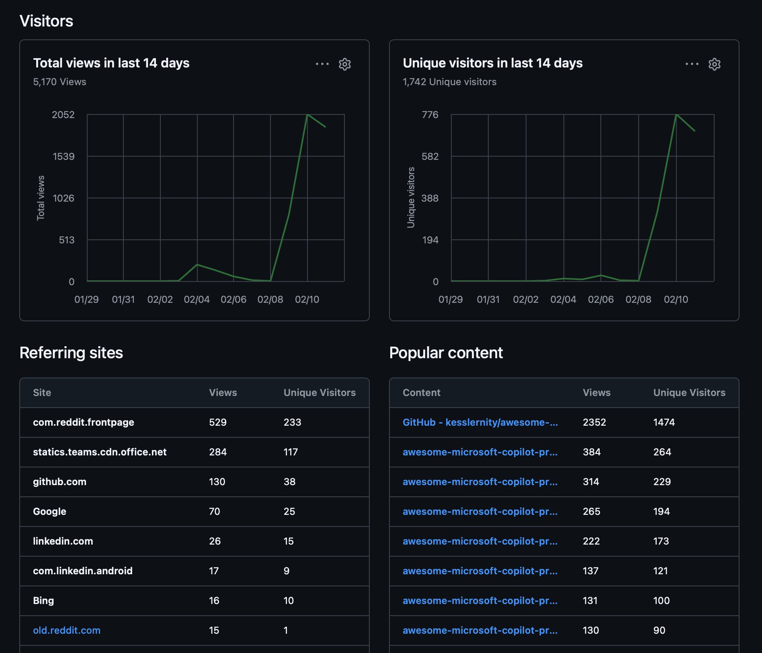Click the Views column header in Referring sites

(223, 392)
